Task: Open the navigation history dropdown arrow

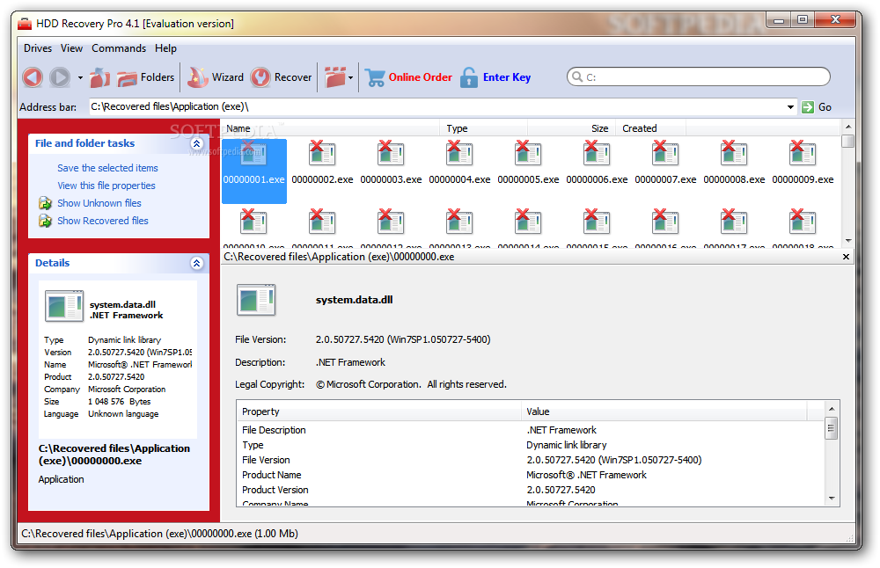Action: tap(80, 77)
